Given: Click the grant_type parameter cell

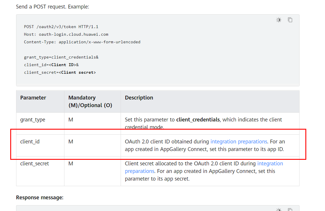Looking at the screenshot, I should pos(40,123).
